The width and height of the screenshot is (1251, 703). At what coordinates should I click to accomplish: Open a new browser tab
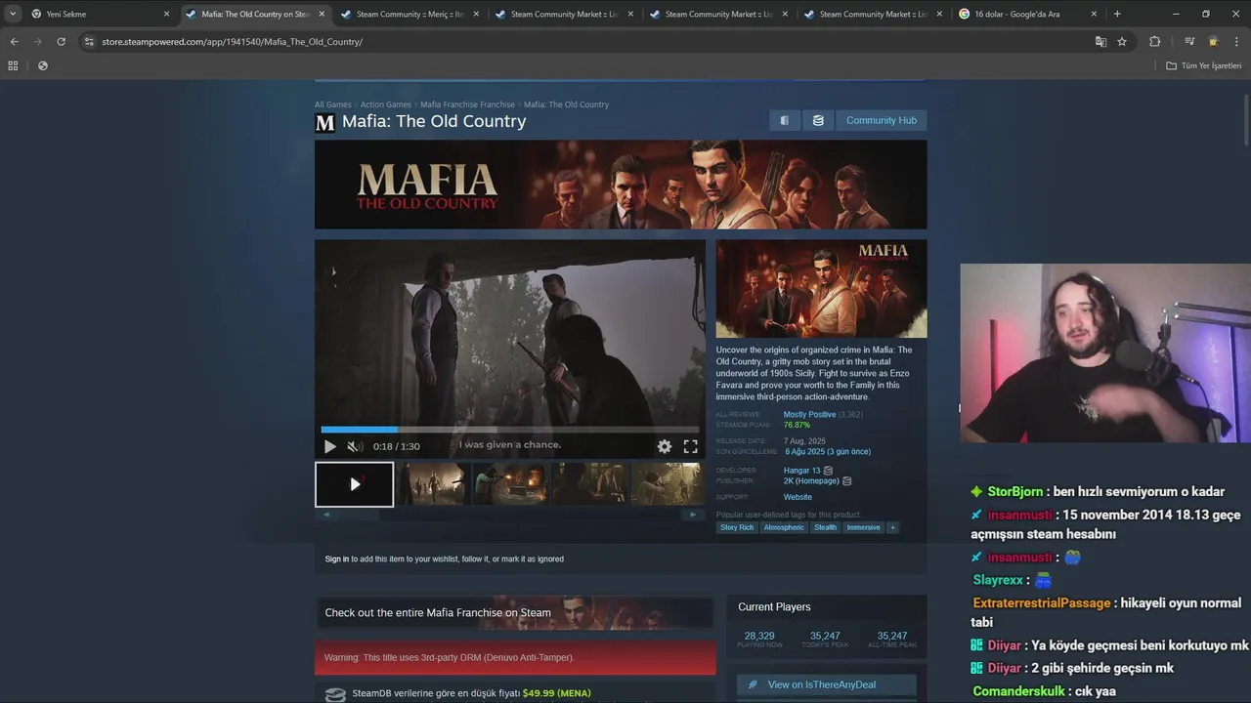tap(1117, 14)
